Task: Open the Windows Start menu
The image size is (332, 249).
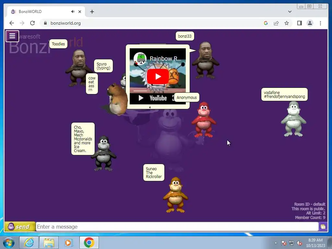Action: tap(9, 243)
